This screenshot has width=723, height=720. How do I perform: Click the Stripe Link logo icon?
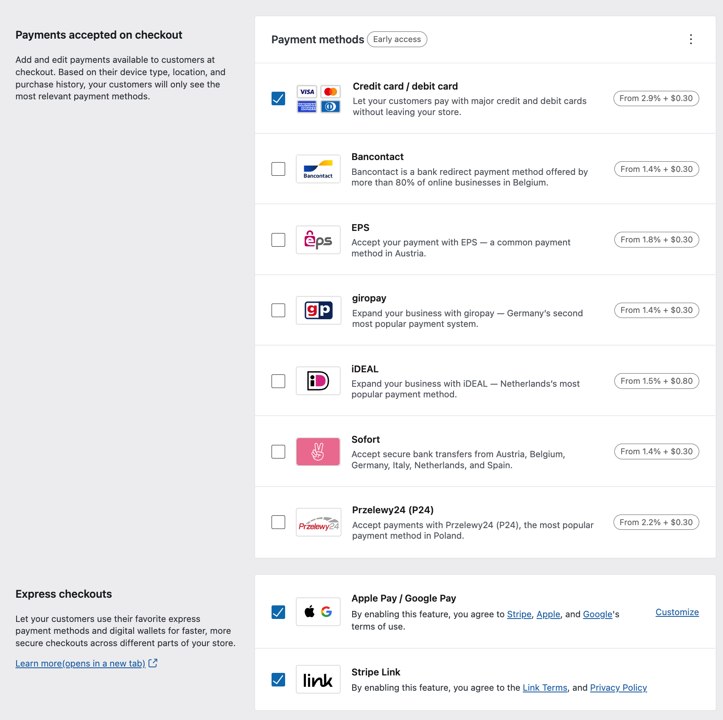pyautogui.click(x=318, y=679)
